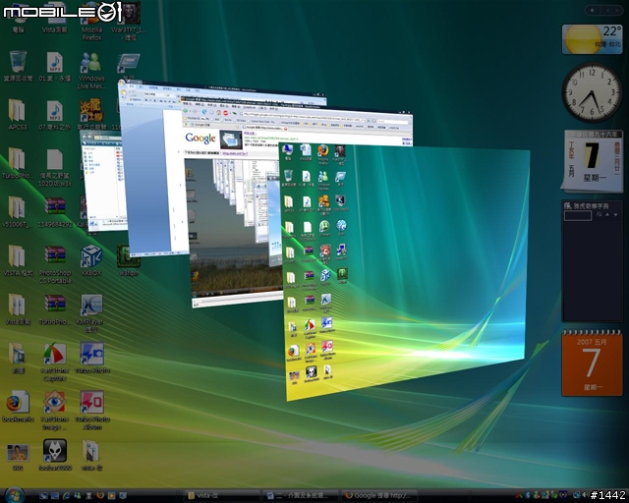Open the vista-改 desktop folder icon
Image resolution: width=629 pixels, height=503 pixels.
point(91,455)
